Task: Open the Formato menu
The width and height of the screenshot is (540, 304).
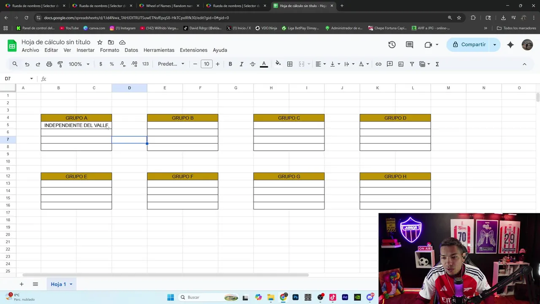Action: pos(110,50)
